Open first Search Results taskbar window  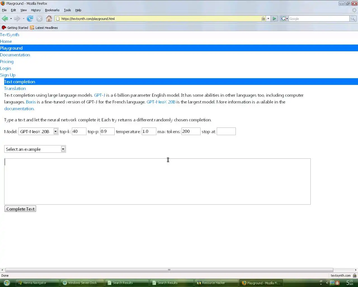tap(127, 283)
